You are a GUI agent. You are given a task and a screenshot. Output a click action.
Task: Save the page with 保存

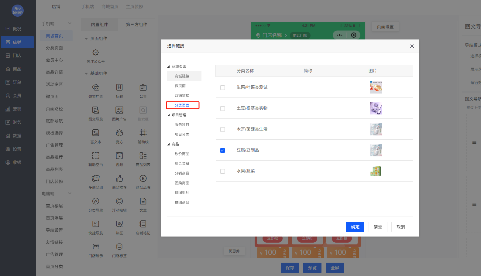point(290,268)
